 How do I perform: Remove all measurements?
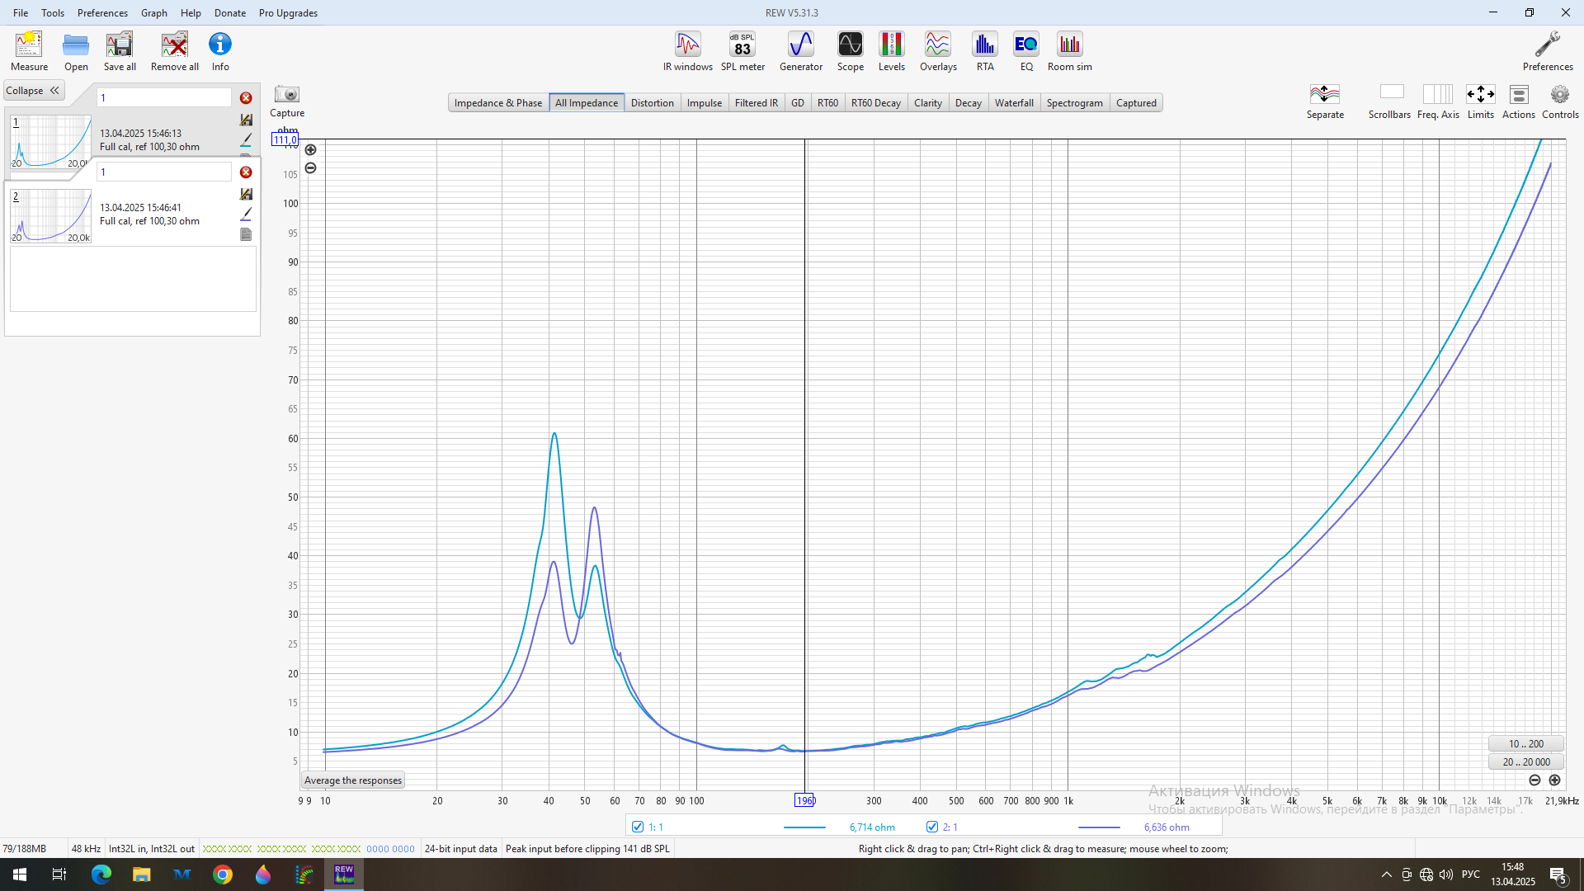(x=175, y=51)
